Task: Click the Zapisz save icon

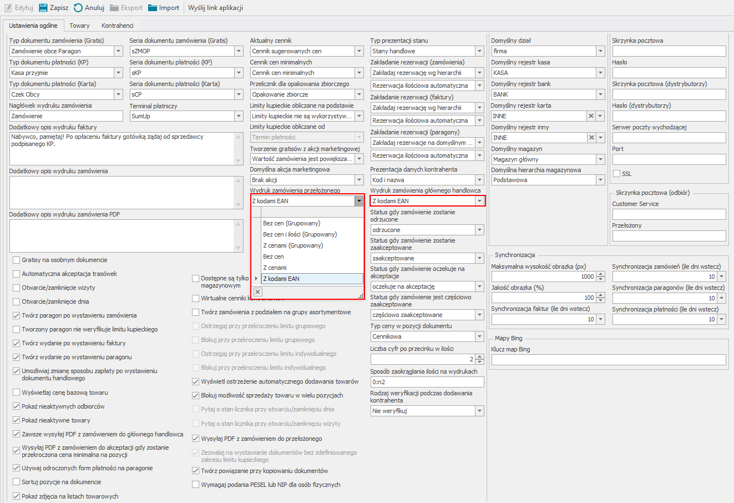Action: pyautogui.click(x=43, y=8)
